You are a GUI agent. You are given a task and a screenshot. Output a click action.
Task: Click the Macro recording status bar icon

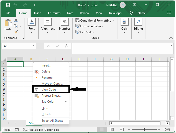pyautogui.click(x=17, y=129)
